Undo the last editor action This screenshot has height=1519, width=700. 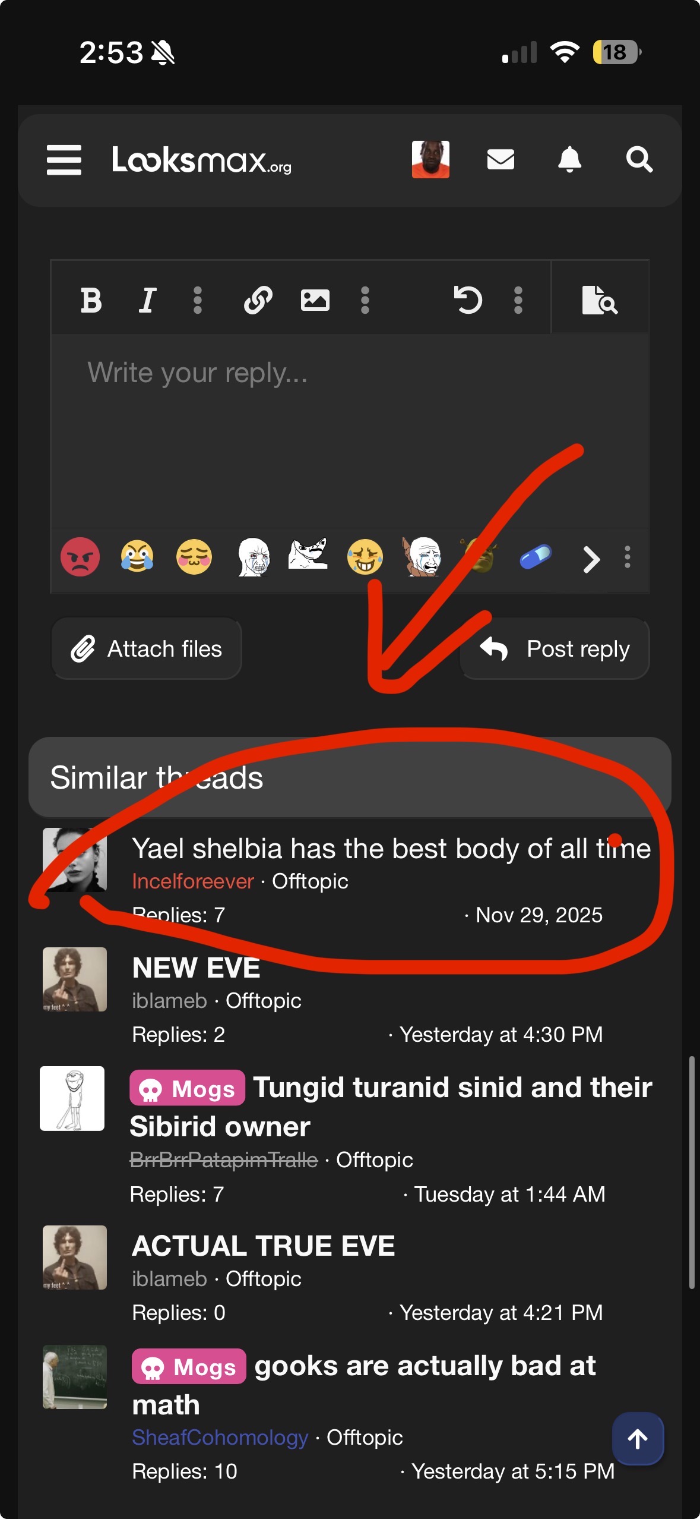[468, 300]
